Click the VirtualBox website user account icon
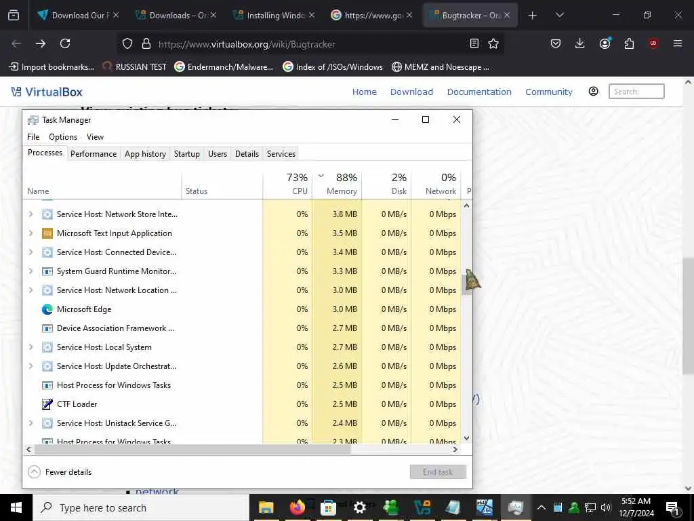694x521 pixels. (593, 92)
